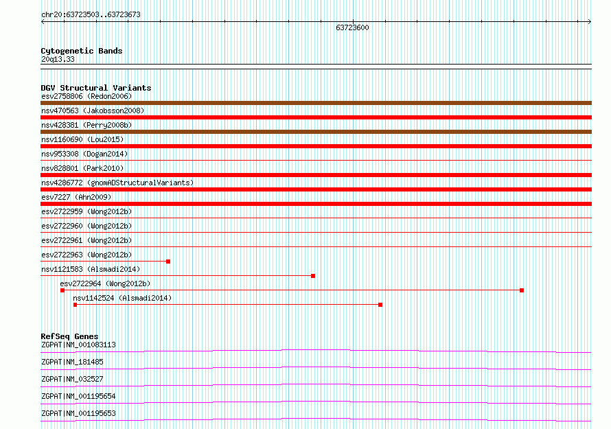This screenshot has width=611, height=429.
Task: Open variant esv2722960 (Wong2012b) label
Action: click(x=87, y=226)
